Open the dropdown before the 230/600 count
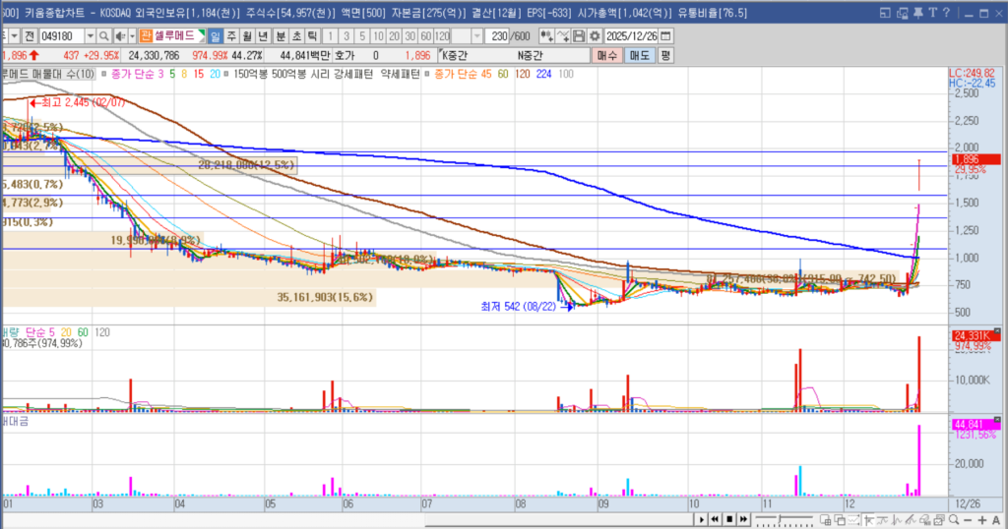The height and width of the screenshot is (529, 1008). point(477,36)
